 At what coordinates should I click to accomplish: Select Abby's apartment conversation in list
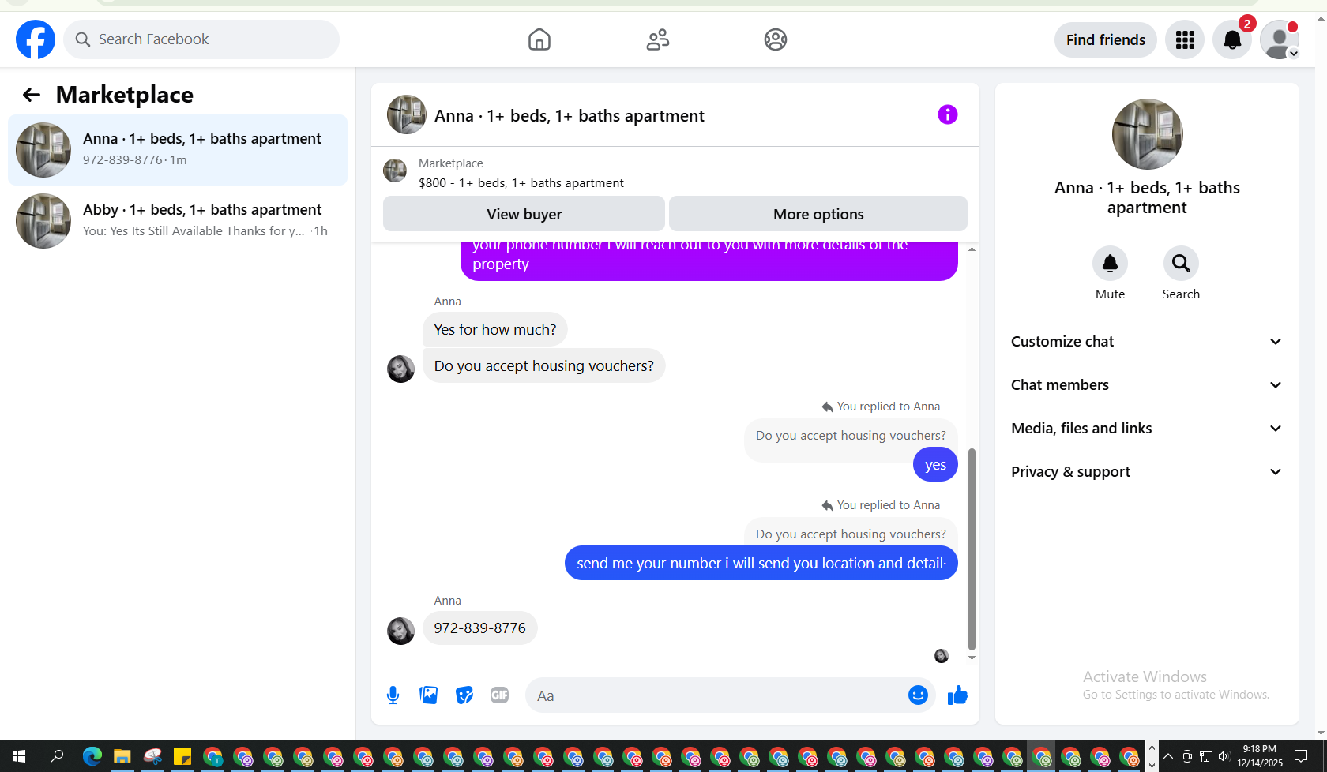178,221
